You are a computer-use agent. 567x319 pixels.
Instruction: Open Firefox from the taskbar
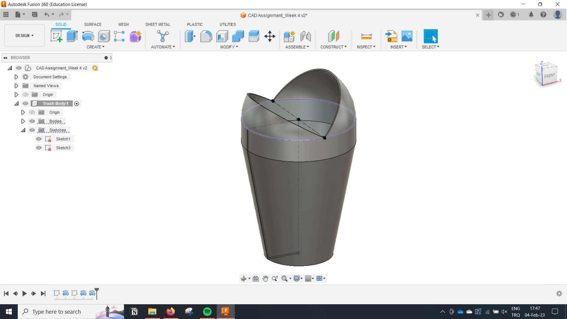[x=170, y=312]
